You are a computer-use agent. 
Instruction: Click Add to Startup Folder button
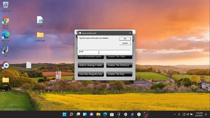tap(91, 65)
